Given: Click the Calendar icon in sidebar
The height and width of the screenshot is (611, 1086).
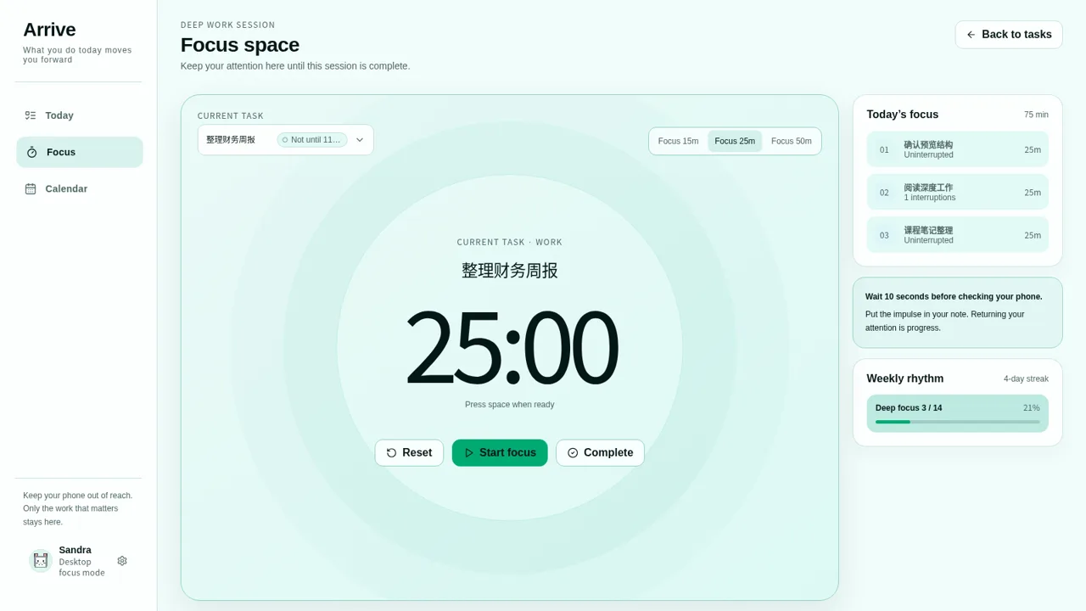Looking at the screenshot, I should click(x=31, y=188).
